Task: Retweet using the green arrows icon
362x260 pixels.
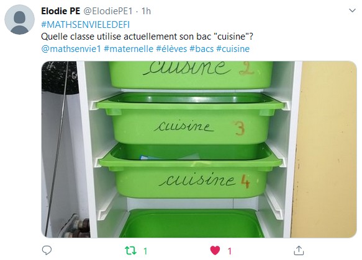Action: coord(130,251)
